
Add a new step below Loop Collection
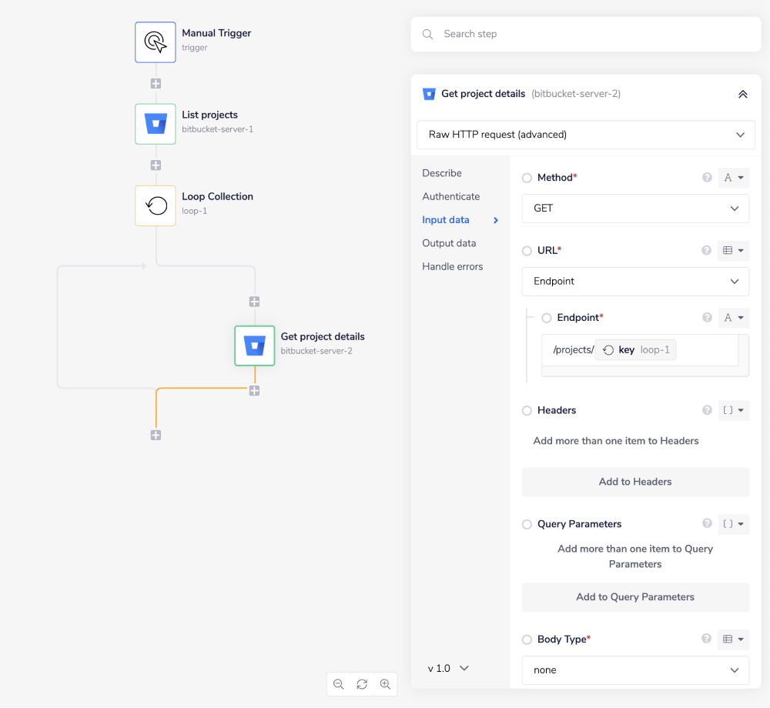(254, 302)
